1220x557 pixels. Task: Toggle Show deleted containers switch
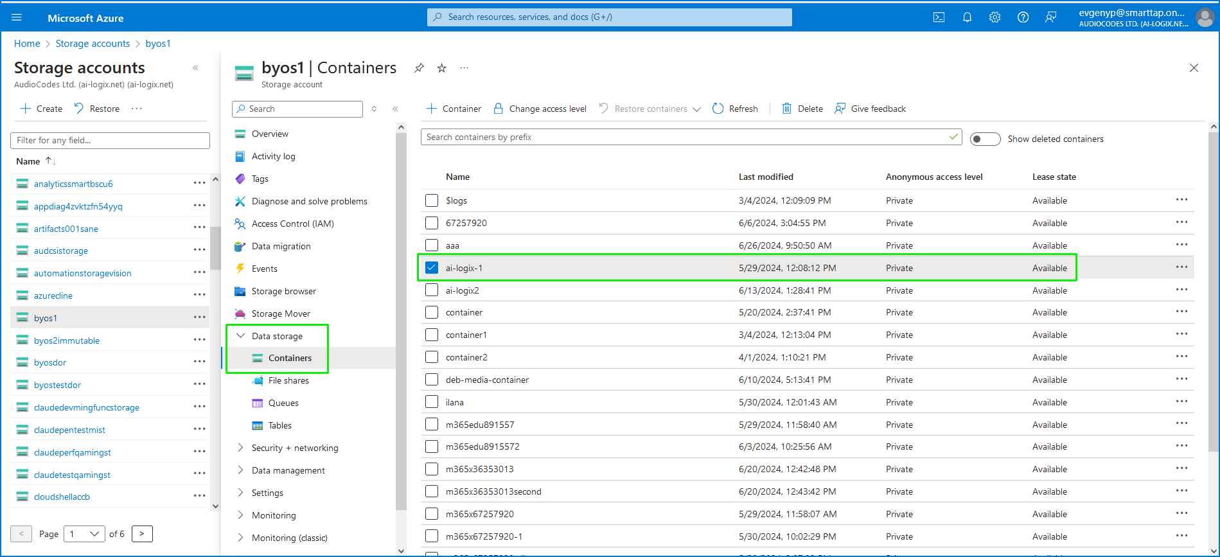(x=985, y=139)
